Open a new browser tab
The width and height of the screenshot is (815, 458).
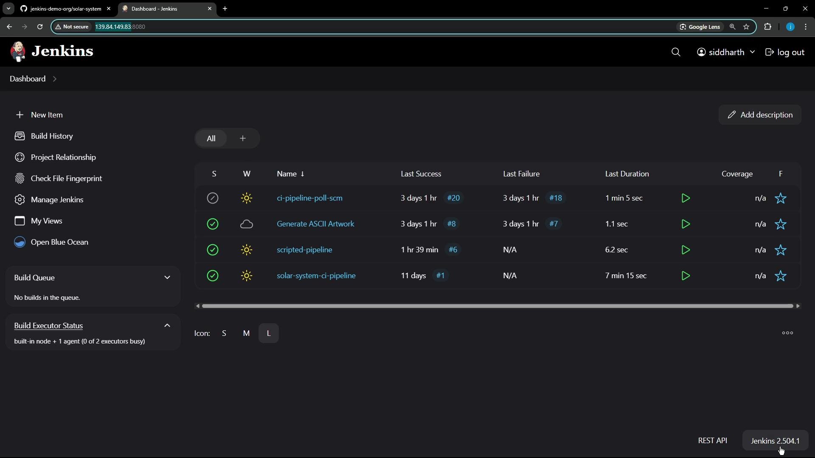point(225,8)
